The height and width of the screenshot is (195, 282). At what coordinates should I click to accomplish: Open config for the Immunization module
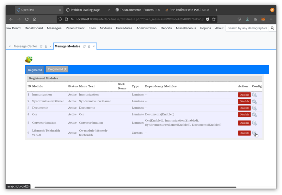pyautogui.click(x=254, y=95)
